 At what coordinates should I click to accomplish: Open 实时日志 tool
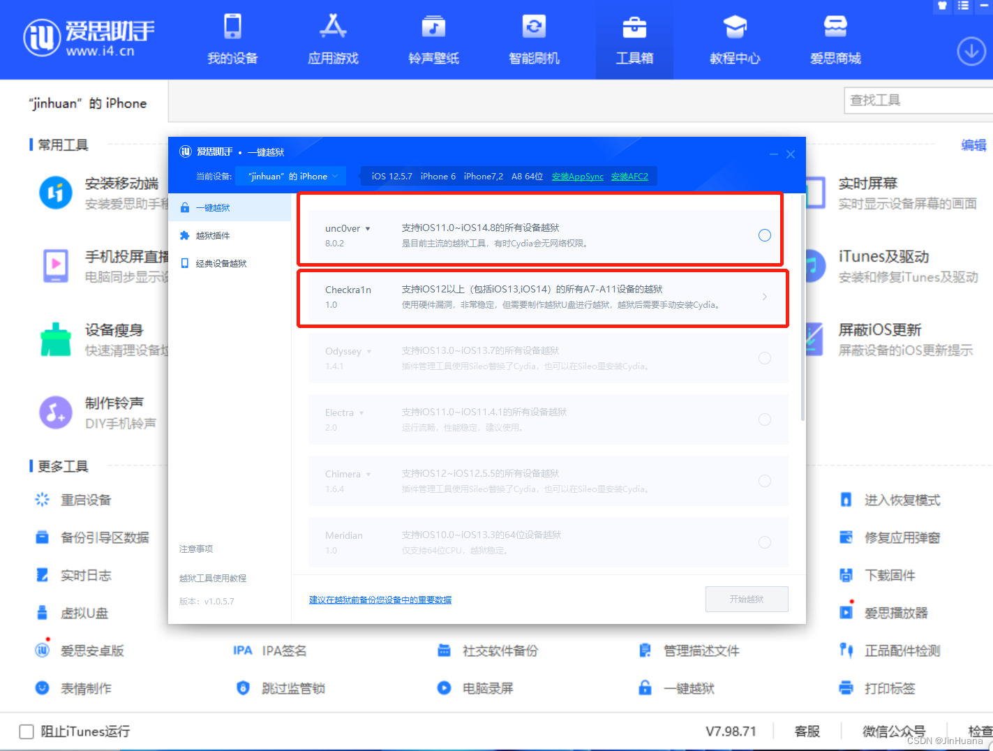[73, 575]
